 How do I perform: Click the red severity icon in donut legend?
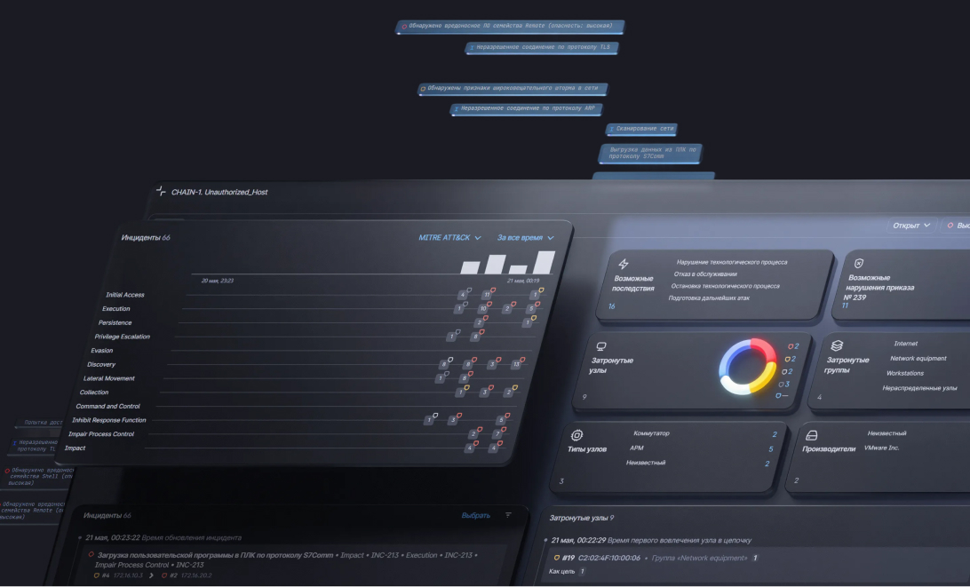pyautogui.click(x=790, y=346)
